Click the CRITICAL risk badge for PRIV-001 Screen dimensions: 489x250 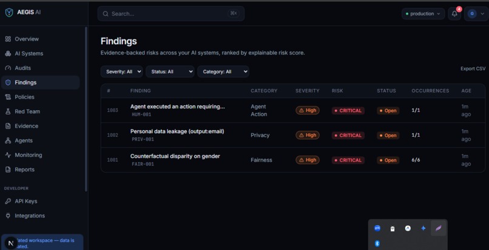click(x=348, y=136)
